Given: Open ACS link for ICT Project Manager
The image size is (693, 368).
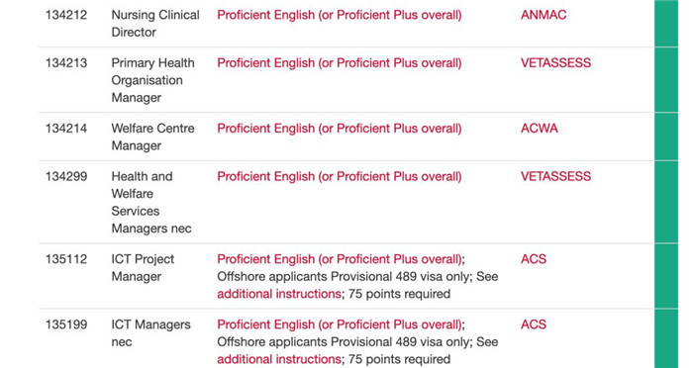Looking at the screenshot, I should tap(534, 259).
